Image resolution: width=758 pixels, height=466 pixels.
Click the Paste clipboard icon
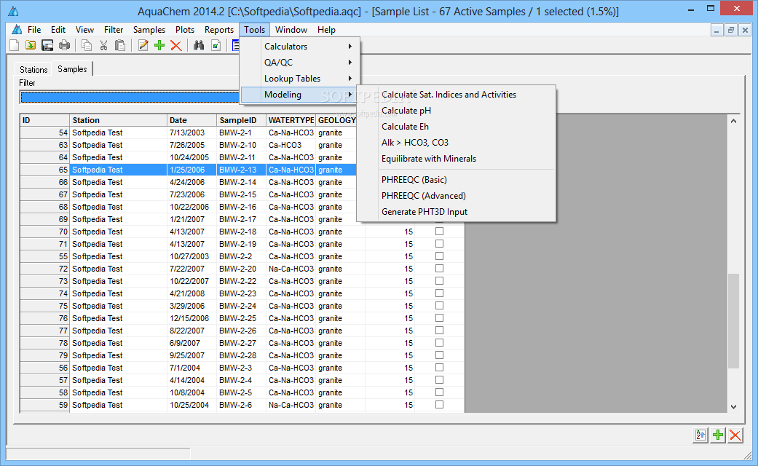[x=120, y=45]
